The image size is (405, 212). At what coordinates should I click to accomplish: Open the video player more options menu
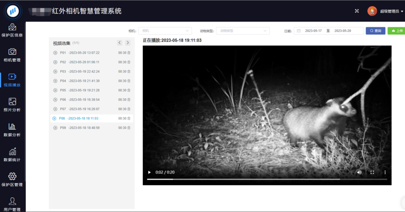(x=385, y=172)
